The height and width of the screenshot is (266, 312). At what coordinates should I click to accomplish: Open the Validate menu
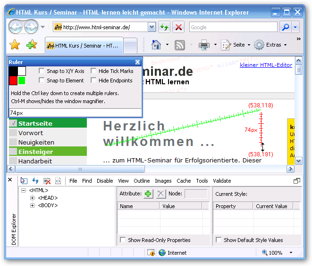click(x=222, y=181)
